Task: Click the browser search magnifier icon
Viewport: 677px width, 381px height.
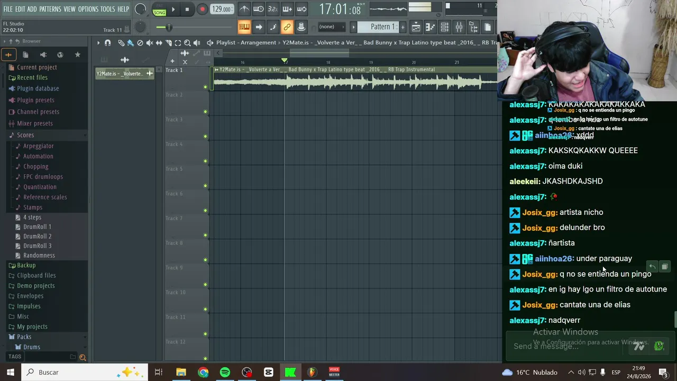Action: coord(83,357)
